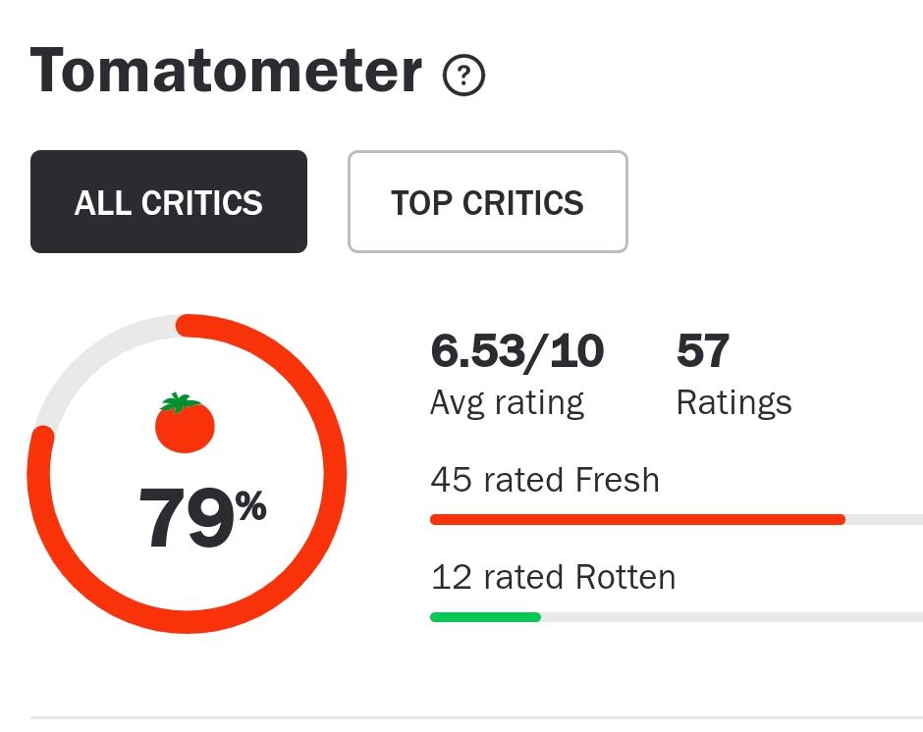
Task: Click the 57 ratings count
Action: [702, 351]
